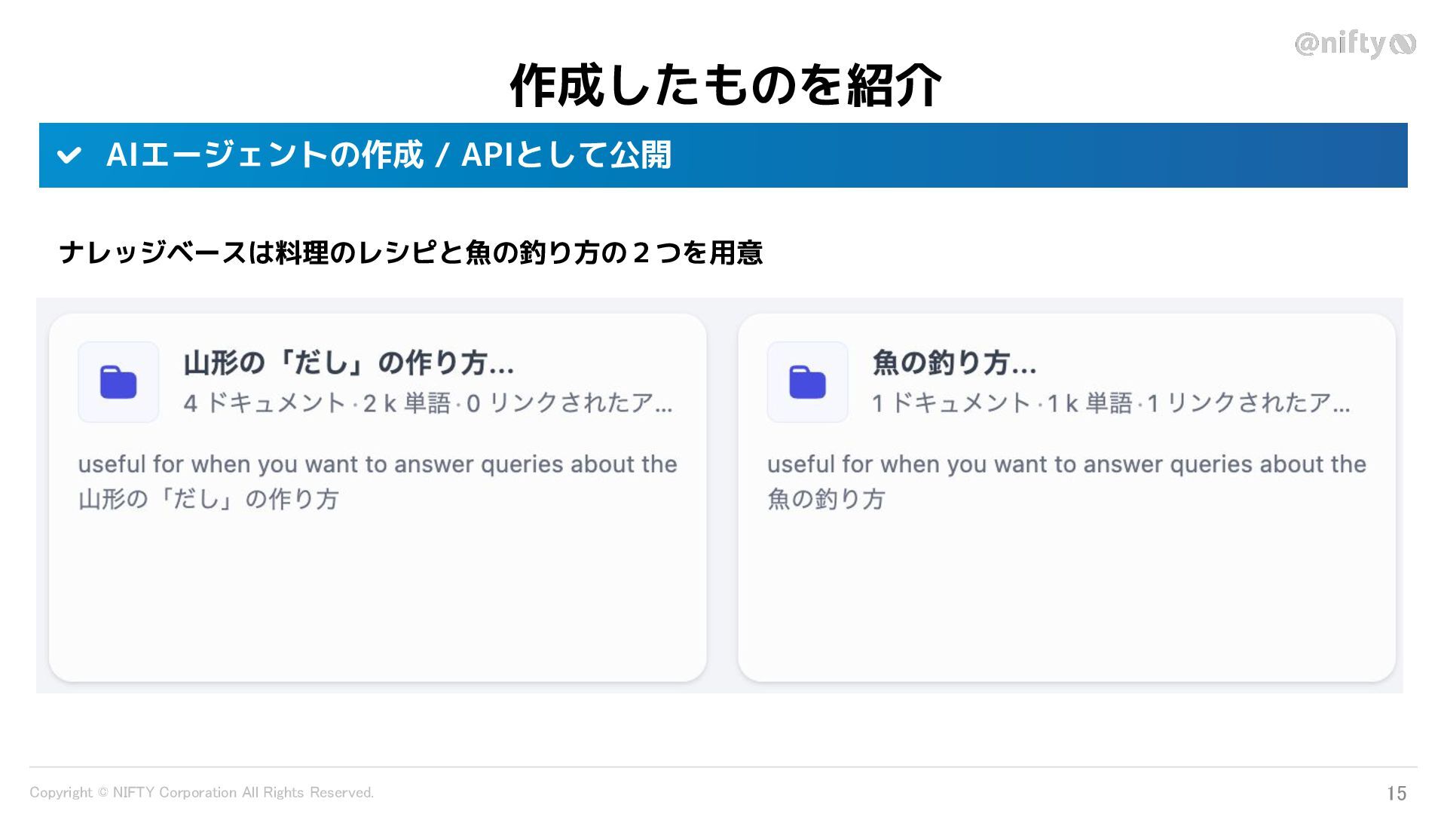Click the NIFTY Corporation copyright notice
Image resolution: width=1447 pixels, height=814 pixels.
tap(201, 793)
